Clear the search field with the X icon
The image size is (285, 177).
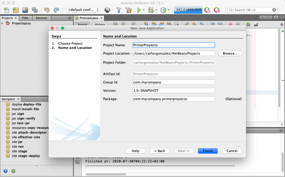click(274, 10)
